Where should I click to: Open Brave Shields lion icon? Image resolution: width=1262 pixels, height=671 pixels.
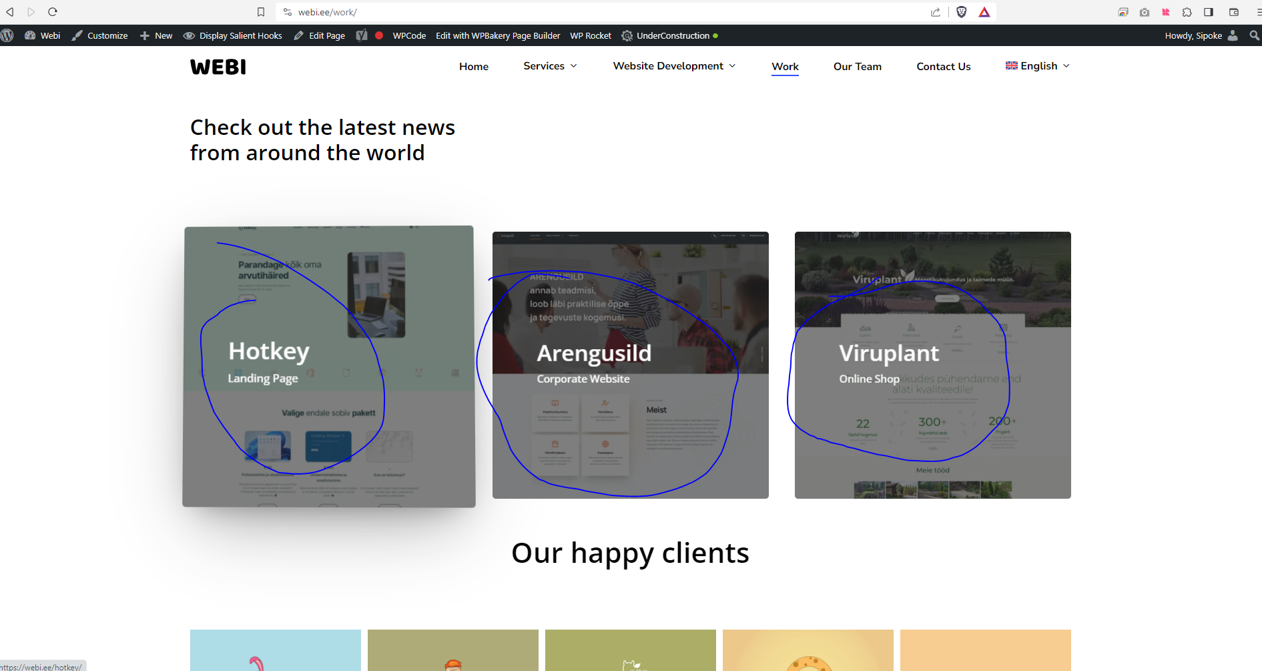tap(962, 12)
